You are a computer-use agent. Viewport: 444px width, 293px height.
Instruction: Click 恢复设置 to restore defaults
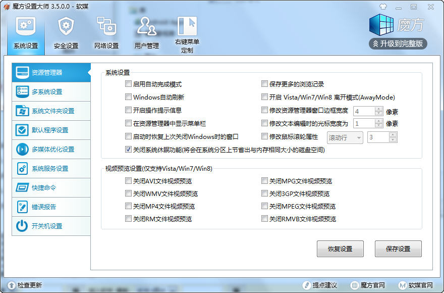point(340,249)
